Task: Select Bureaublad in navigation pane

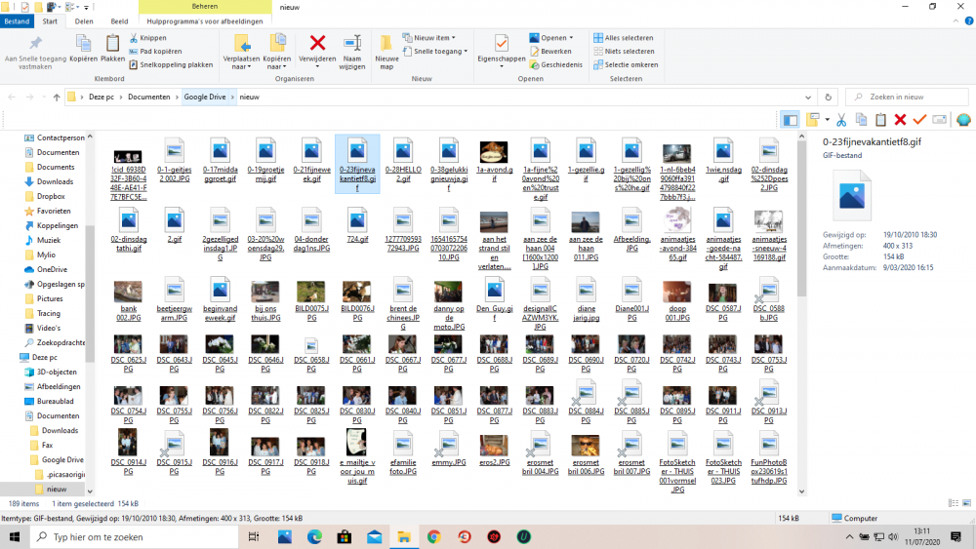Action: tap(55, 402)
